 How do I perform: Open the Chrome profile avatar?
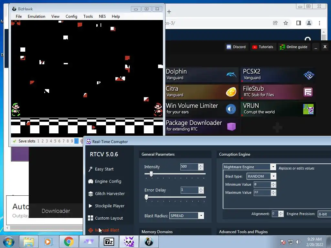(x=309, y=23)
